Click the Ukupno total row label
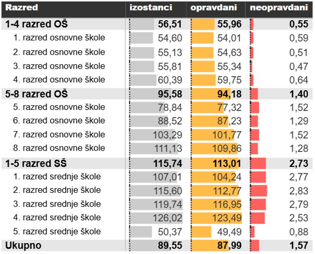Viewport: 315px width, 254px height. (x=23, y=246)
